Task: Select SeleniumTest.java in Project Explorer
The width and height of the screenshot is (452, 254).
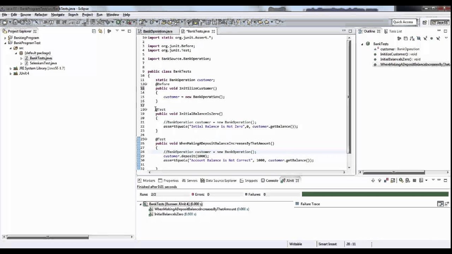Action: [x=43, y=63]
